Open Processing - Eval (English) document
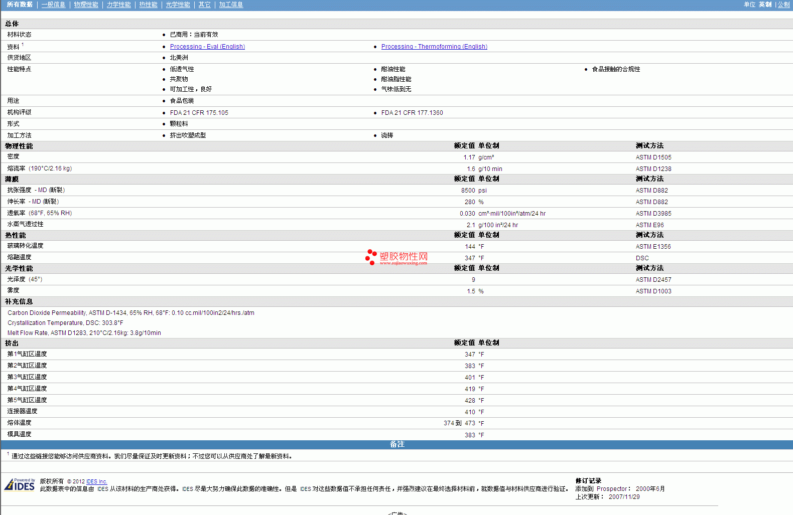Viewport: 793px width, 515px height. 207,47
